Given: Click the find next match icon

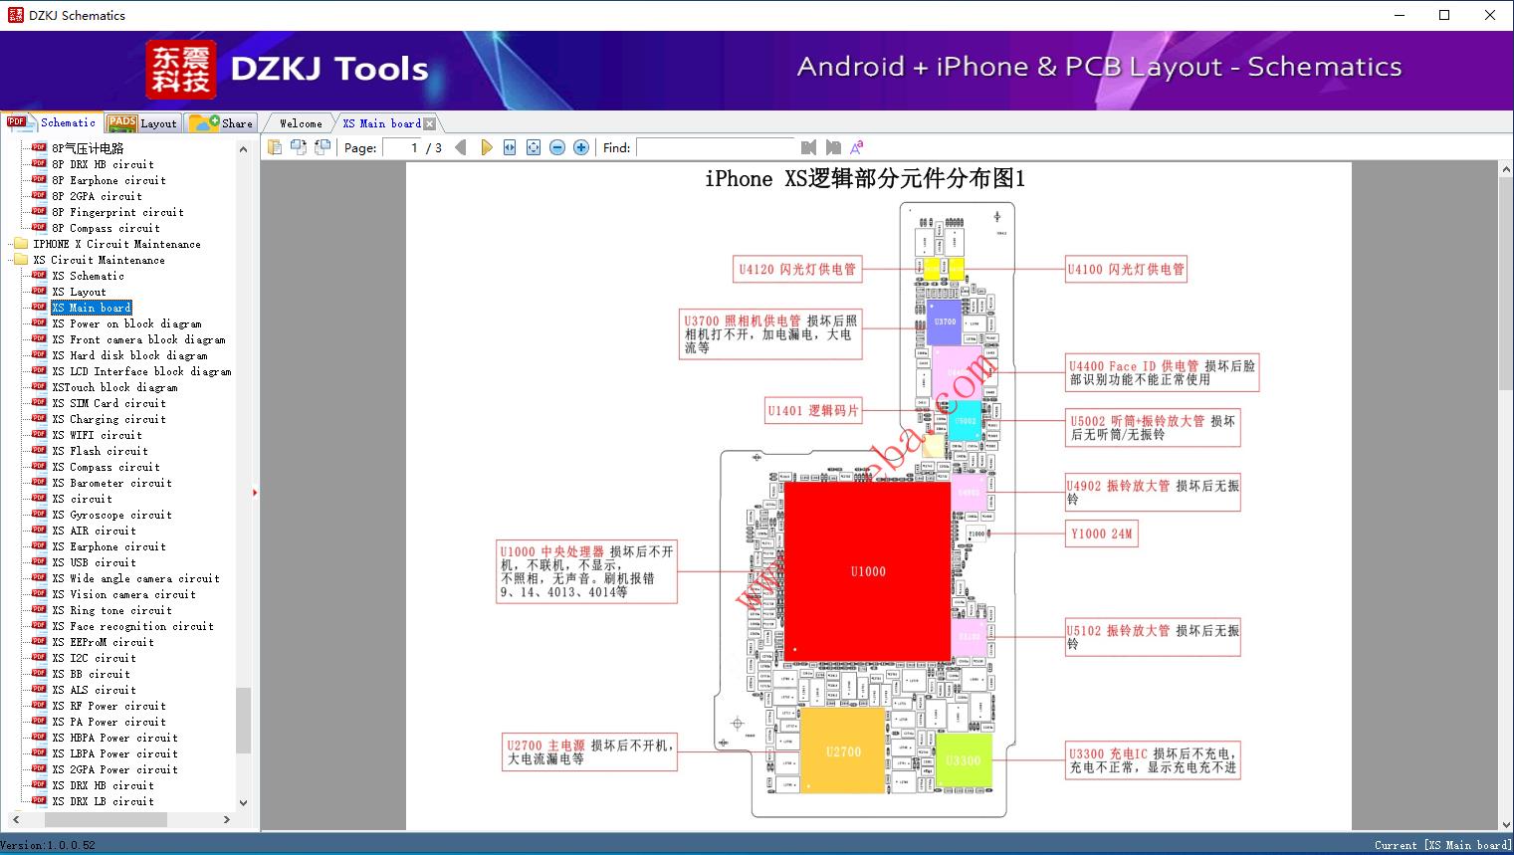Looking at the screenshot, I should (833, 147).
